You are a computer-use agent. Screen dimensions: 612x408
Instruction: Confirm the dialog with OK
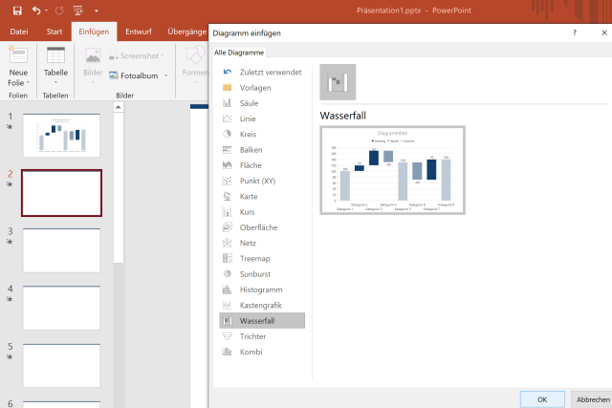tap(542, 398)
